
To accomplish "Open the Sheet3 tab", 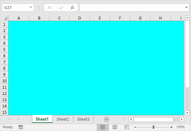I will (x=83, y=119).
